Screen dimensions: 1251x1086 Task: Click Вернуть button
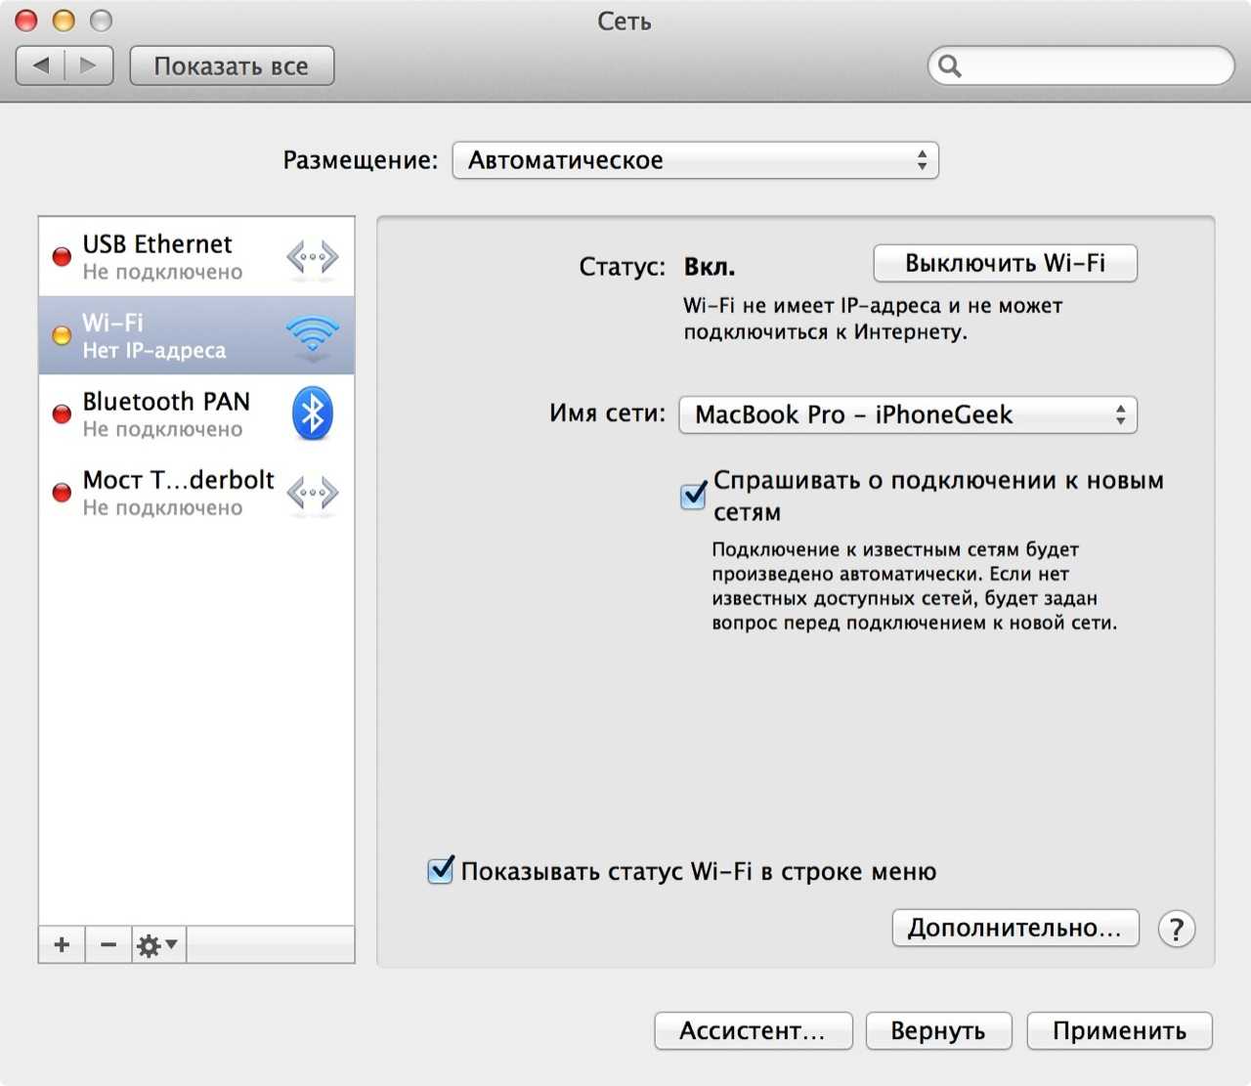click(x=938, y=1030)
